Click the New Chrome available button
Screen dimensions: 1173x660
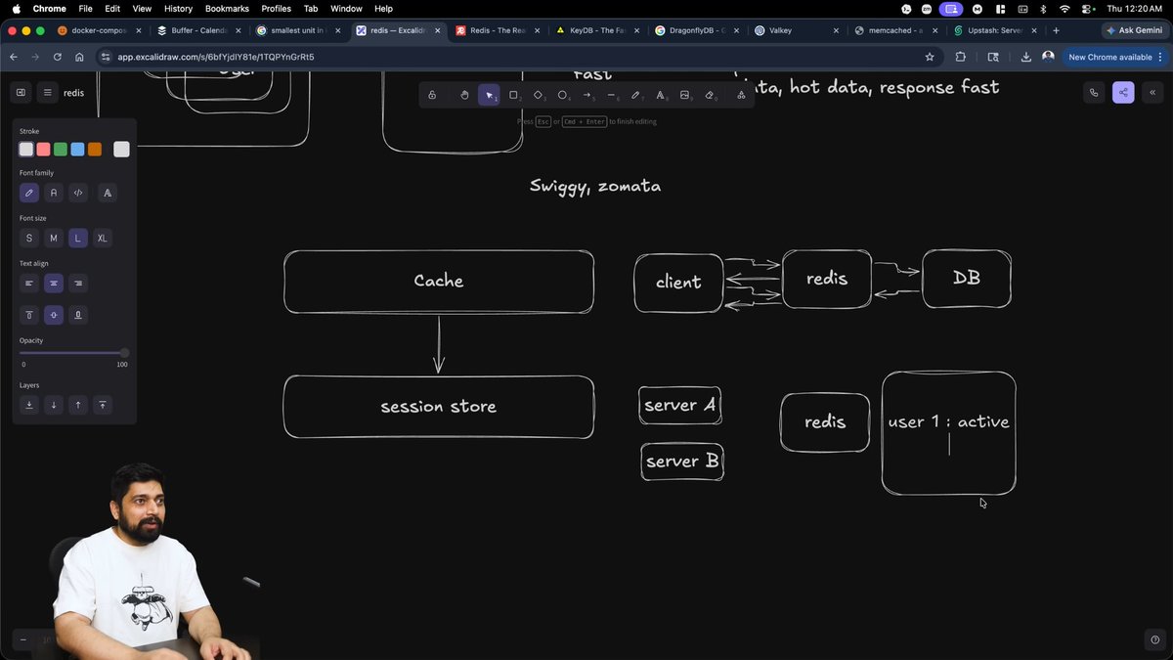pyautogui.click(x=1115, y=57)
